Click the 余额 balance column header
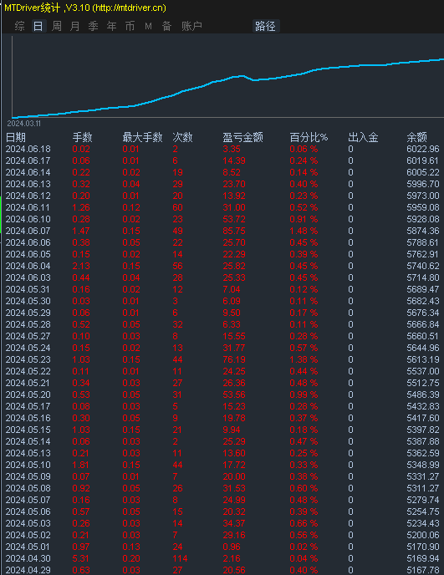Viewport: 444px width, 575px height. click(x=417, y=138)
